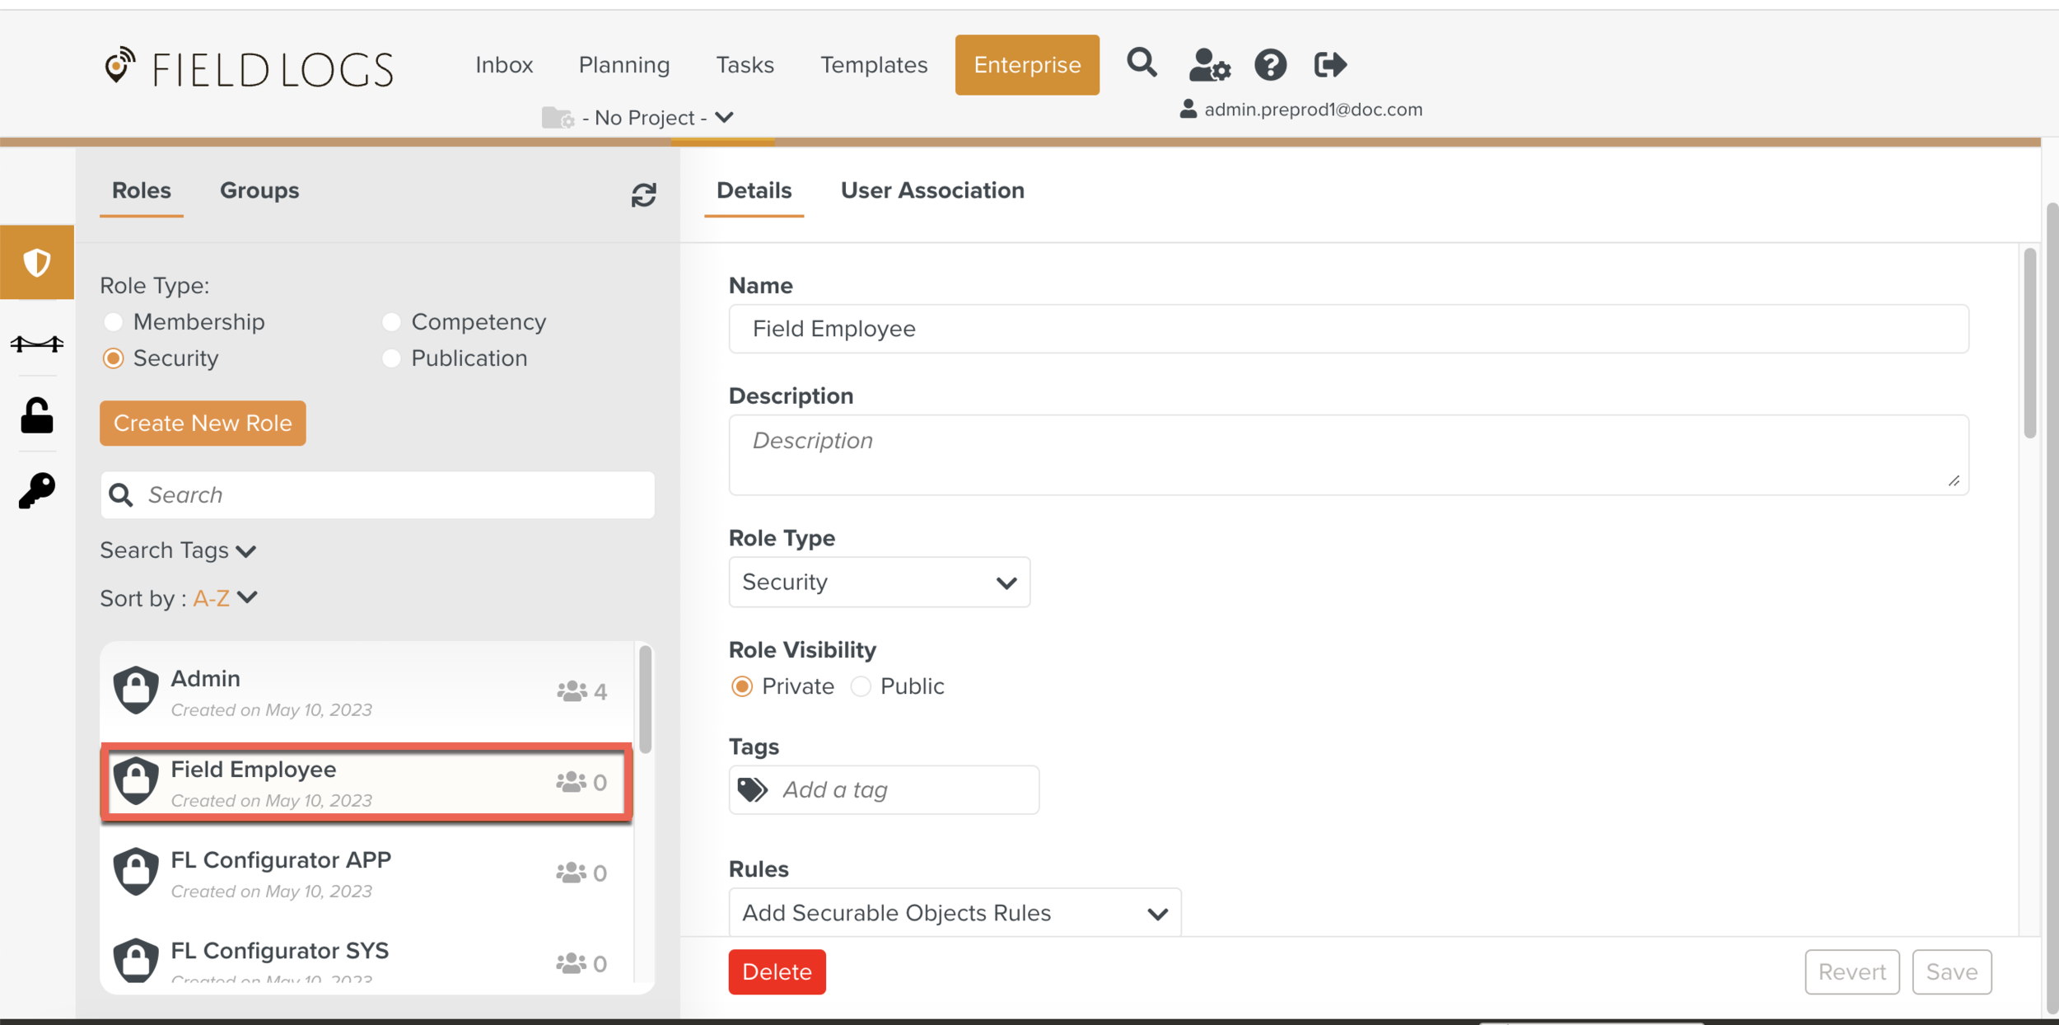Open user settings icon in top bar
The image size is (2059, 1025).
(x=1208, y=64)
